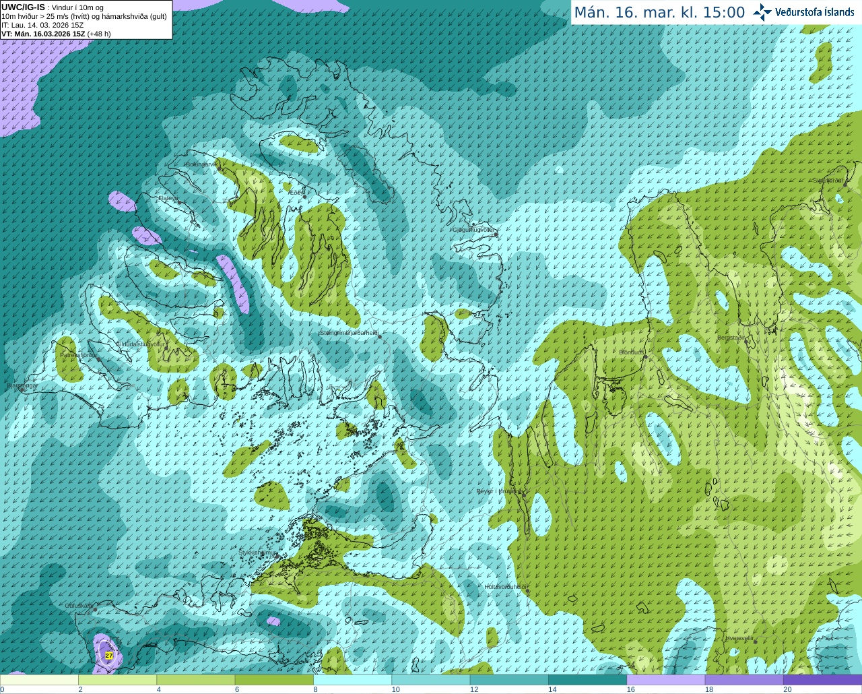Select the Hveravellir station label

(x=739, y=637)
